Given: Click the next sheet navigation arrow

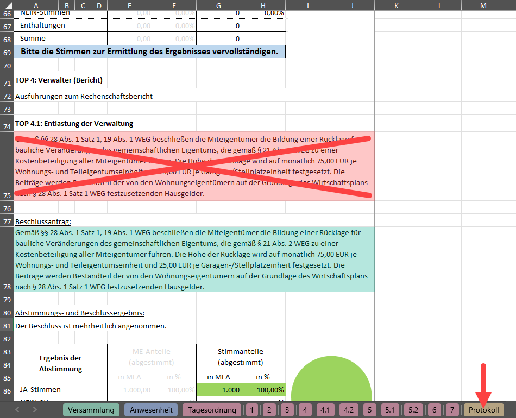Looking at the screenshot, I should (35, 409).
